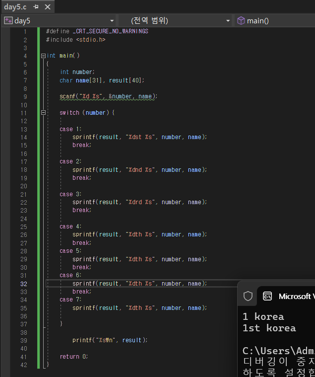Click '1 korea' input line in console
Screen dimensions: 315x377
point(263,317)
